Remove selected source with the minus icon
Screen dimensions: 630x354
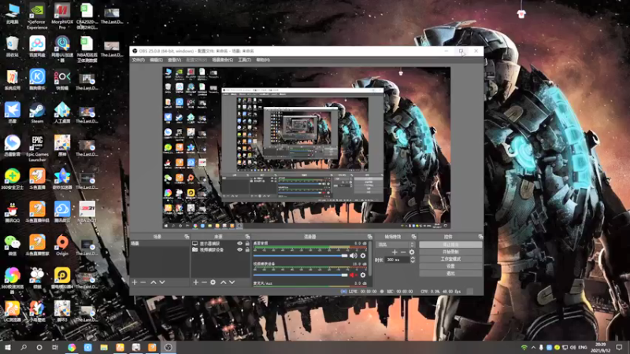pyautogui.click(x=204, y=282)
